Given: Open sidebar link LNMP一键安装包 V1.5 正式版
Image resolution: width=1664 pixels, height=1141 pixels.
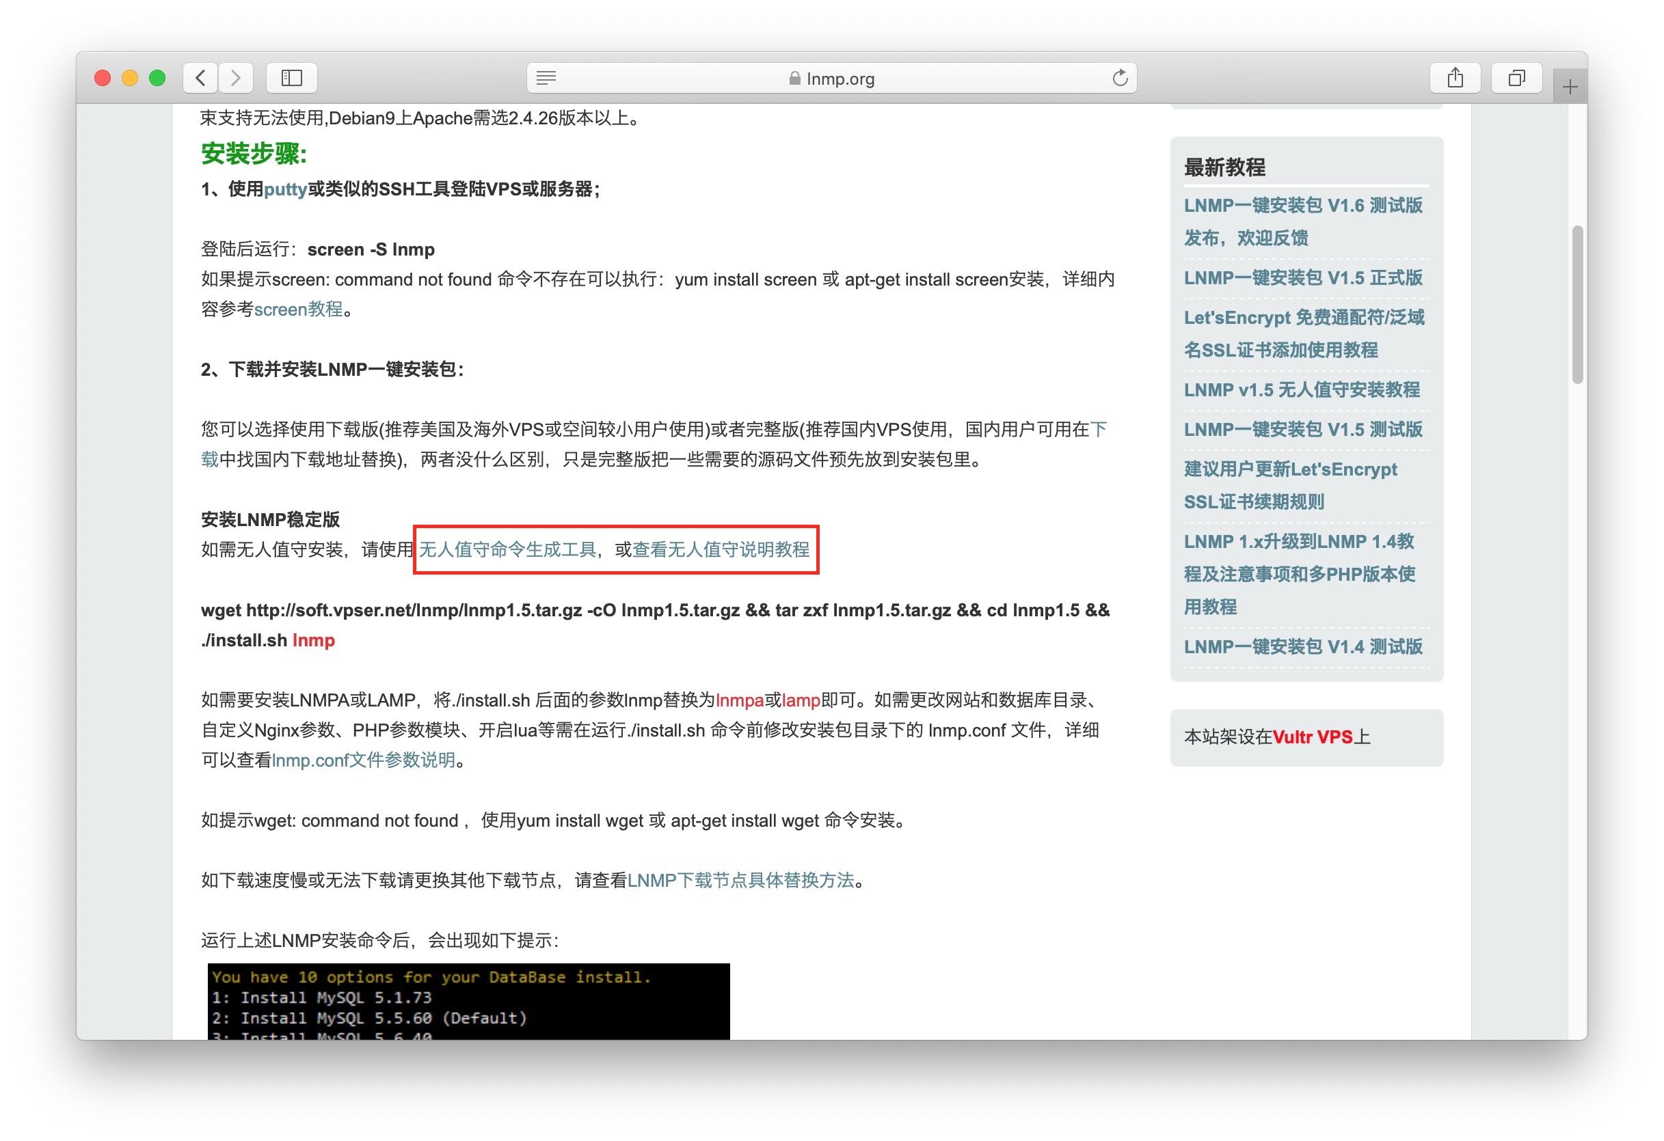Looking at the screenshot, I should [x=1303, y=277].
